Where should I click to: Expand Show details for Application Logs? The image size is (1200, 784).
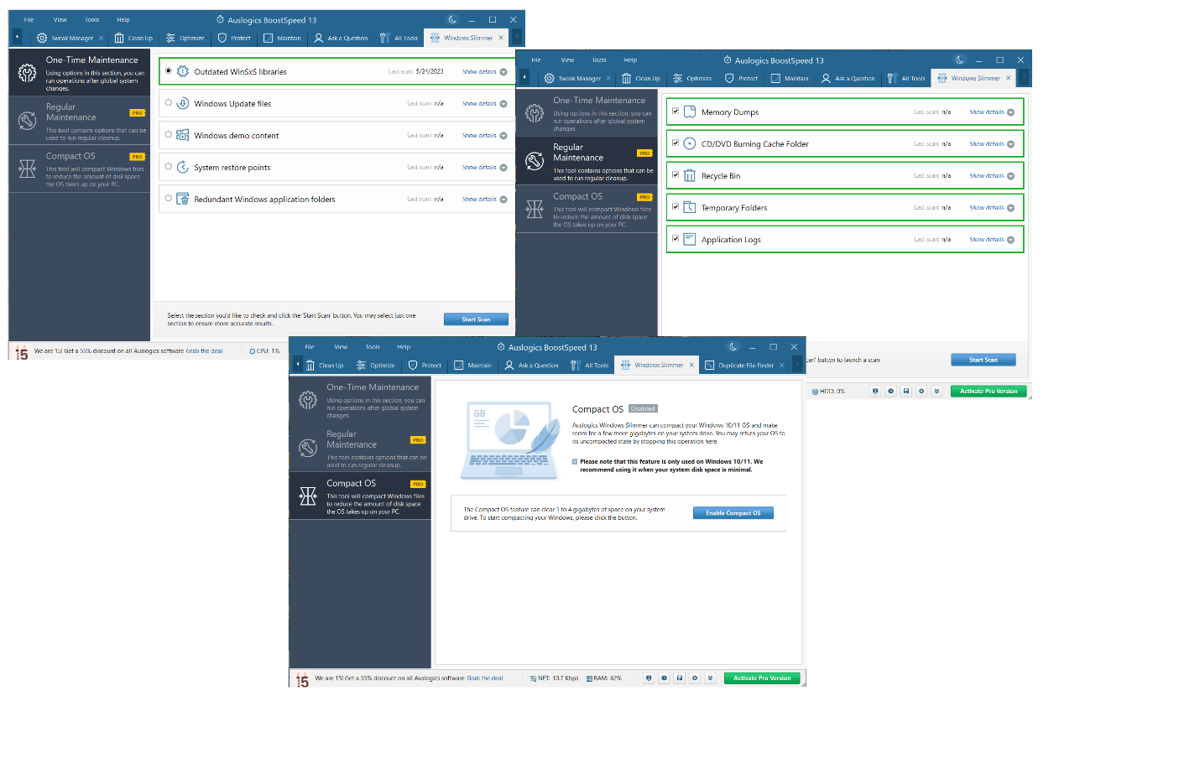point(992,240)
